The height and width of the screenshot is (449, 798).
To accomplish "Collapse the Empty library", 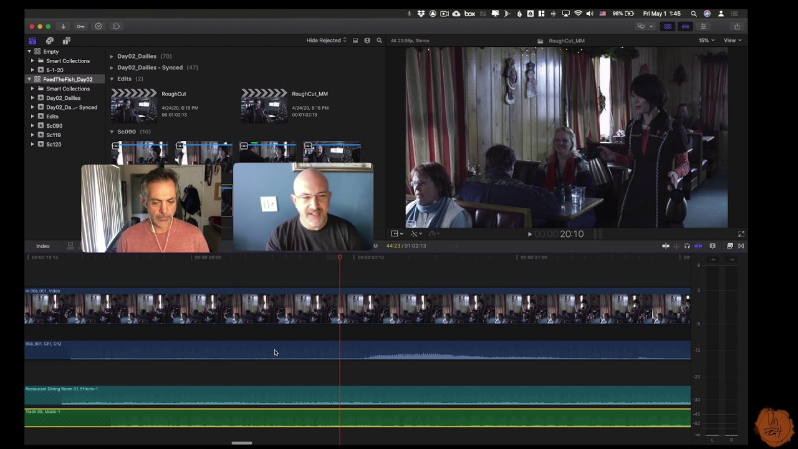I will coord(29,52).
